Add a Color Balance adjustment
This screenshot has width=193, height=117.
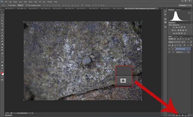[175, 30]
